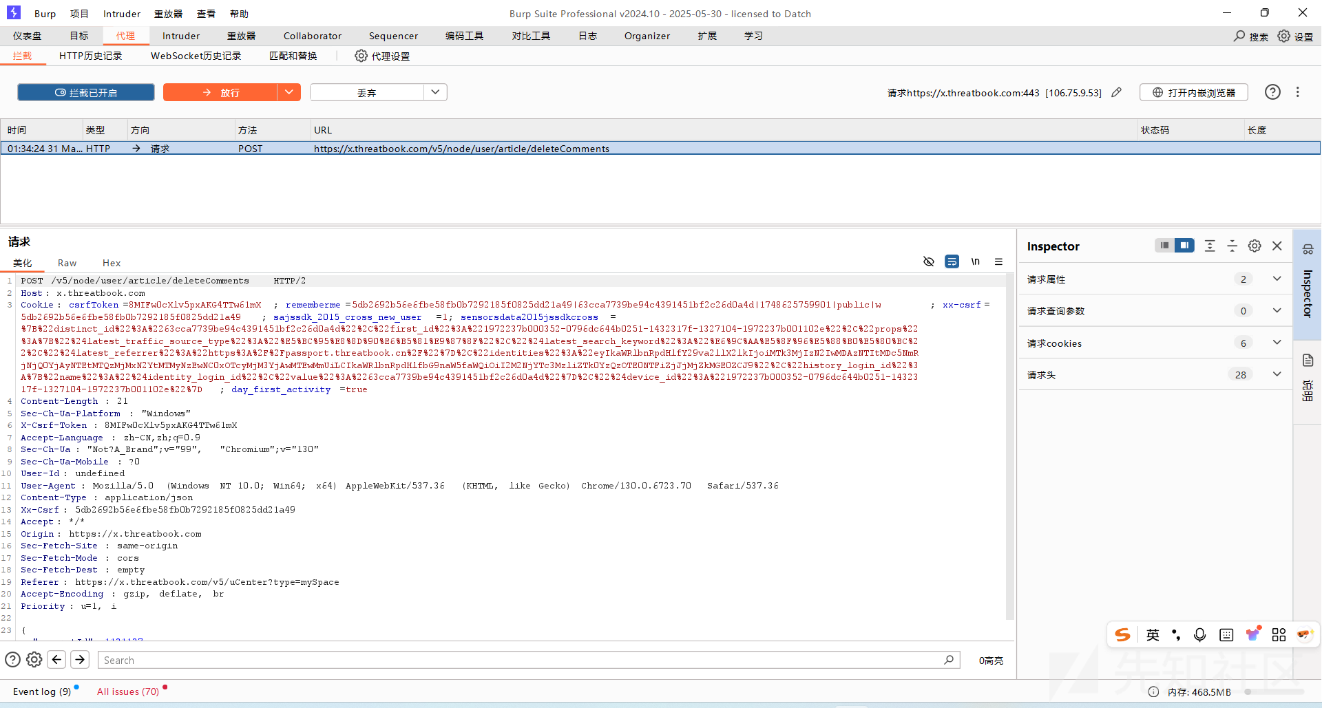This screenshot has height=708, width=1322.
Task: Open the forward button dropdown arrow
Action: point(289,92)
